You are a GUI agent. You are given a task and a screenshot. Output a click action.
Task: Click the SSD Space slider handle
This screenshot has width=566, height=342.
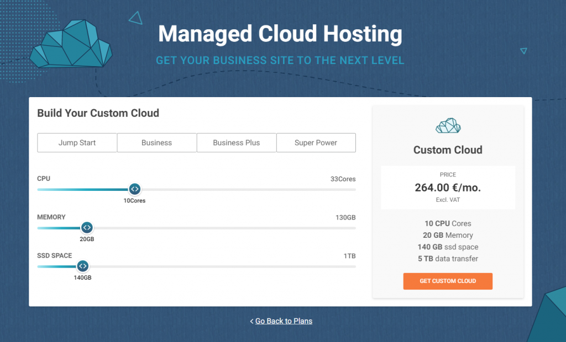point(82,266)
